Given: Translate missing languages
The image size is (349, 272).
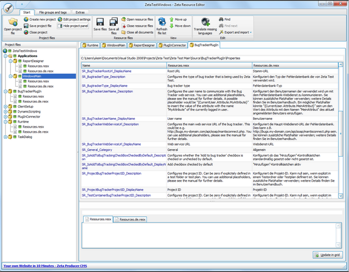Looking at the screenshot, I should coord(205,26).
